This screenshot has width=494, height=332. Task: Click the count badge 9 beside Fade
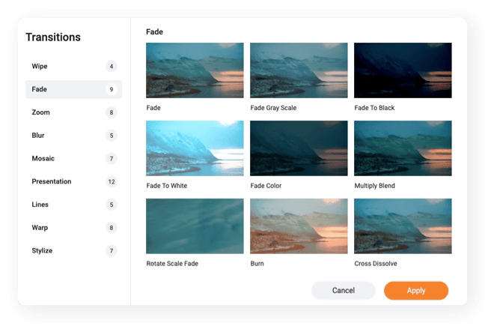click(112, 89)
